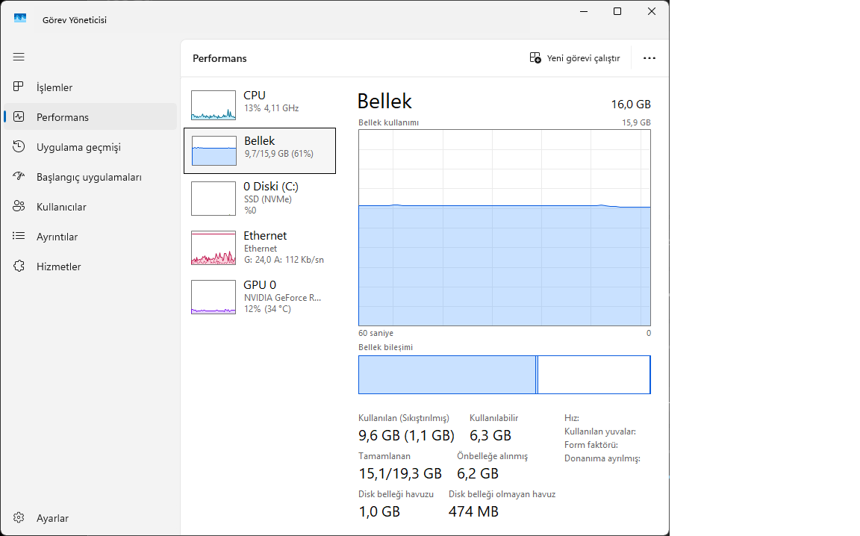
Task: Select the Performans sidebar icon
Action: pos(19,117)
